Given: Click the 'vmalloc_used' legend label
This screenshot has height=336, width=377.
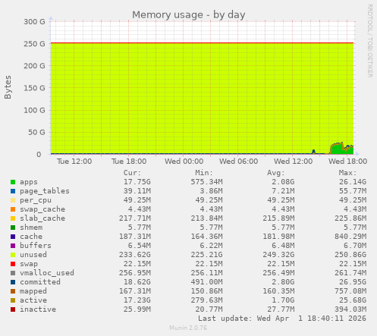Looking at the screenshot, I should coord(47,273).
